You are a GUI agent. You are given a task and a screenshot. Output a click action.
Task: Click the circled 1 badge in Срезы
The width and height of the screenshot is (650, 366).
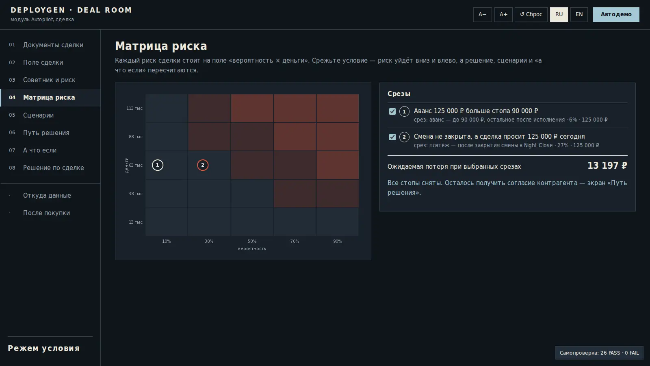[404, 111]
